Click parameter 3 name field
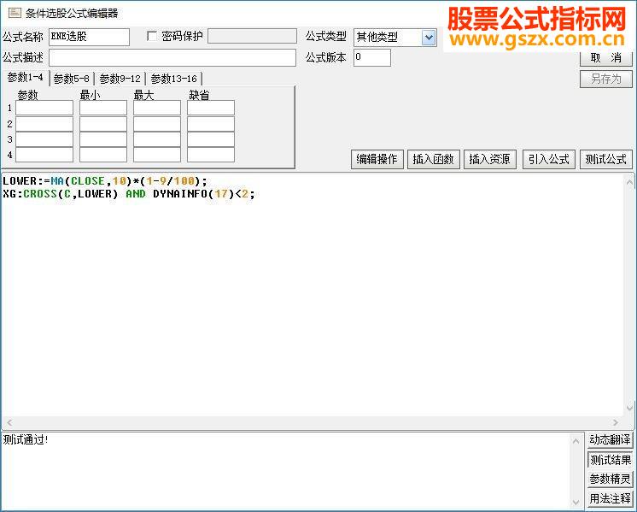This screenshot has height=512, width=637. coord(44,139)
